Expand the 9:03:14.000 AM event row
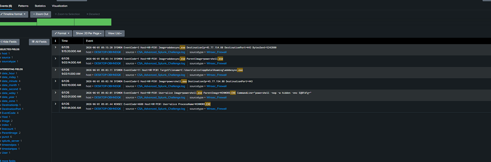 [x=55, y=58]
